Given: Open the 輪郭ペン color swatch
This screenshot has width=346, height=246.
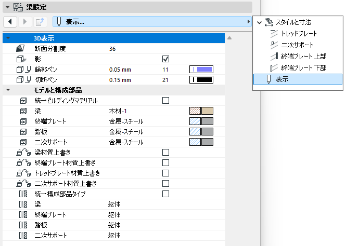Looking at the screenshot, I should (201, 70).
